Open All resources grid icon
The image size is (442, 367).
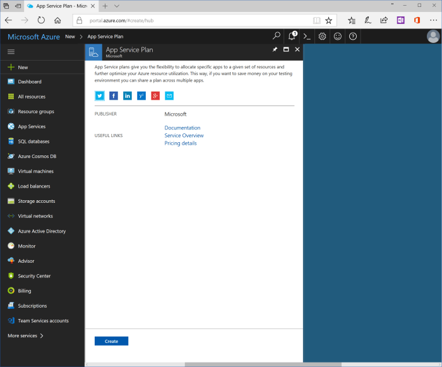coord(11,97)
